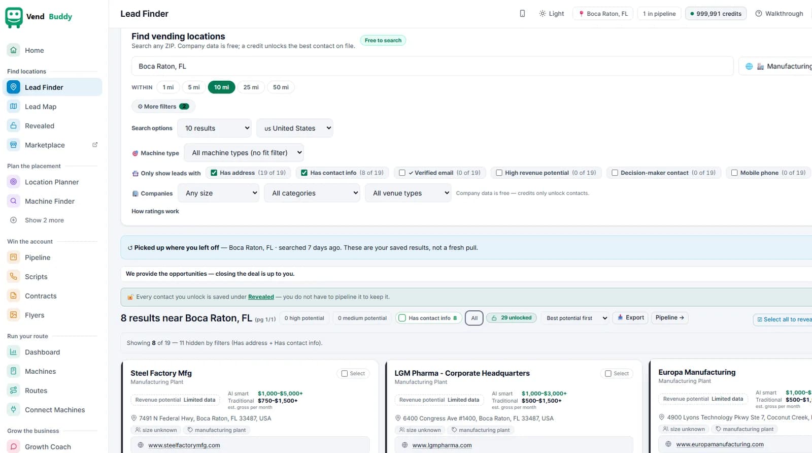Click the Pipeline sidebar icon
Image resolution: width=812 pixels, height=453 pixels.
14,257
